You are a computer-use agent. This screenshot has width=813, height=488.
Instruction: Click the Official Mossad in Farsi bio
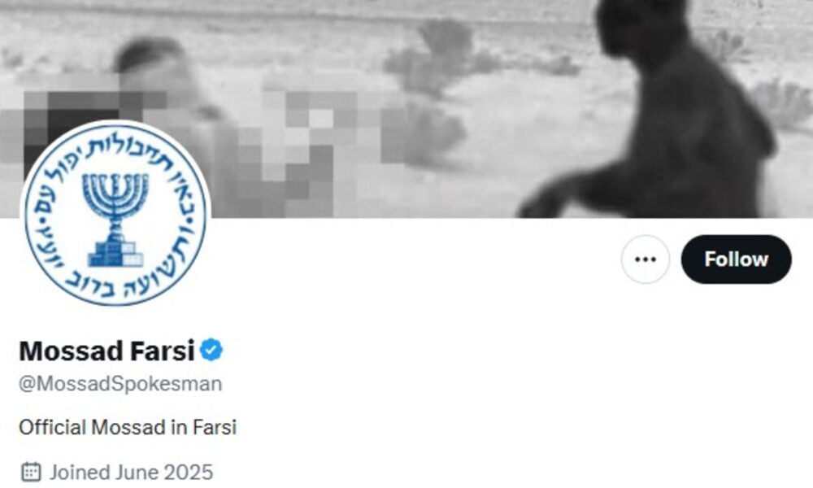tap(128, 427)
